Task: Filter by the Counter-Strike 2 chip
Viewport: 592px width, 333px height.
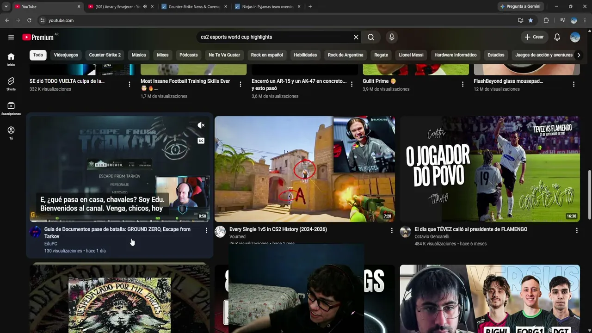Action: coord(105,55)
